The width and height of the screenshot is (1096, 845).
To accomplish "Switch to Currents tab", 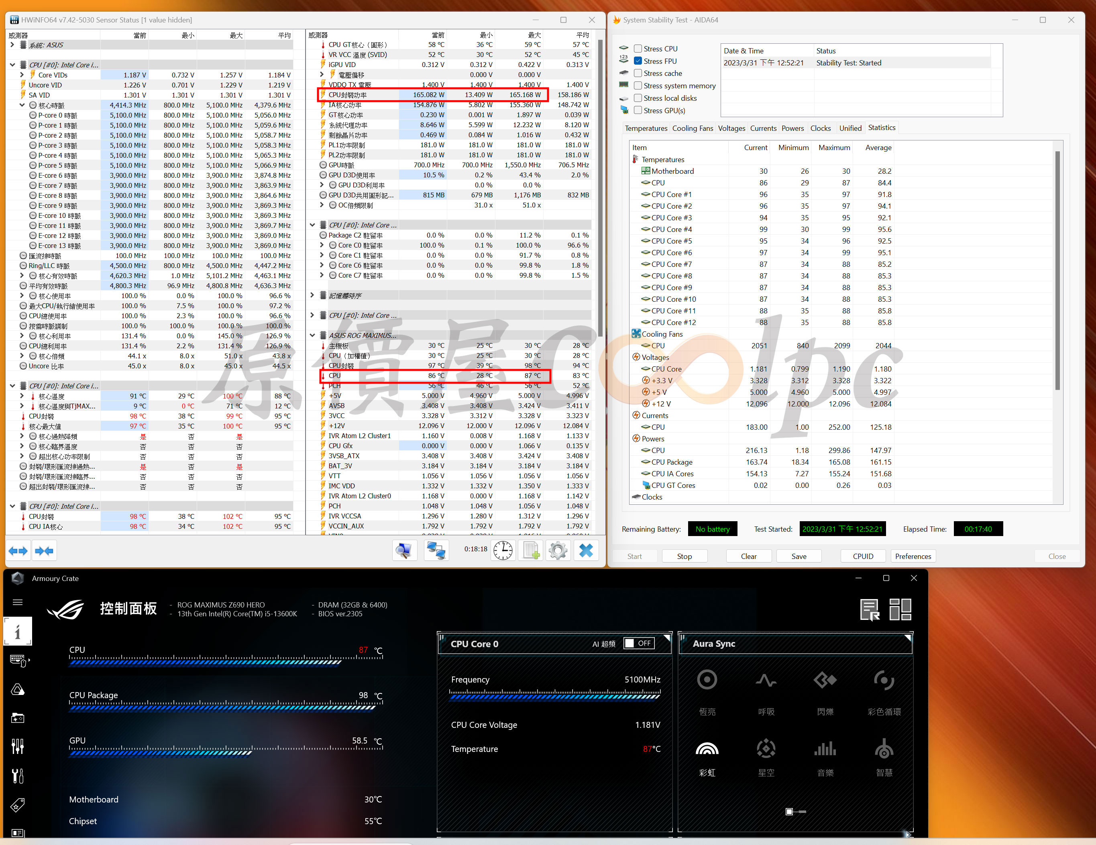I will (x=763, y=128).
